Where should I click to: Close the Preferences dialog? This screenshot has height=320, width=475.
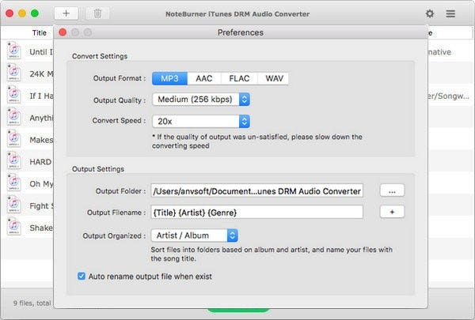click(x=63, y=32)
